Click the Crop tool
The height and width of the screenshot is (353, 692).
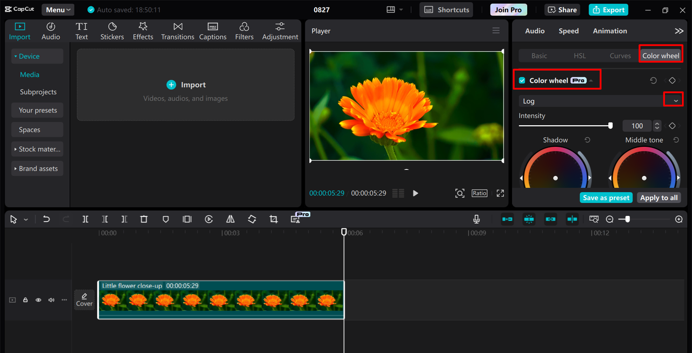point(274,219)
